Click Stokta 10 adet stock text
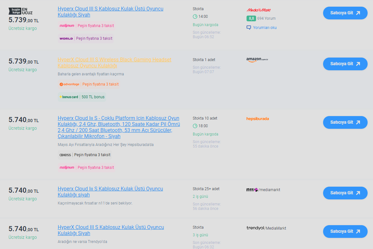 tap(205, 118)
